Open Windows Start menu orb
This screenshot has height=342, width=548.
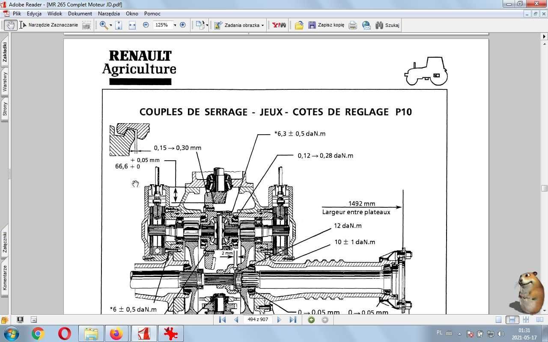point(11,333)
